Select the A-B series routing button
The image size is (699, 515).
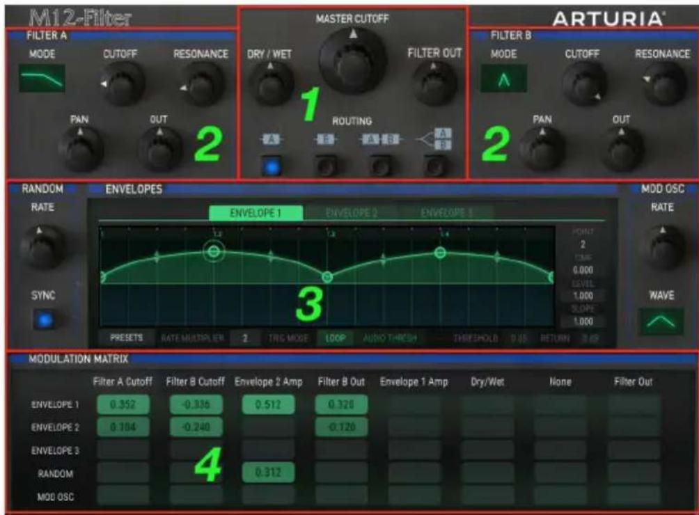tap(380, 167)
